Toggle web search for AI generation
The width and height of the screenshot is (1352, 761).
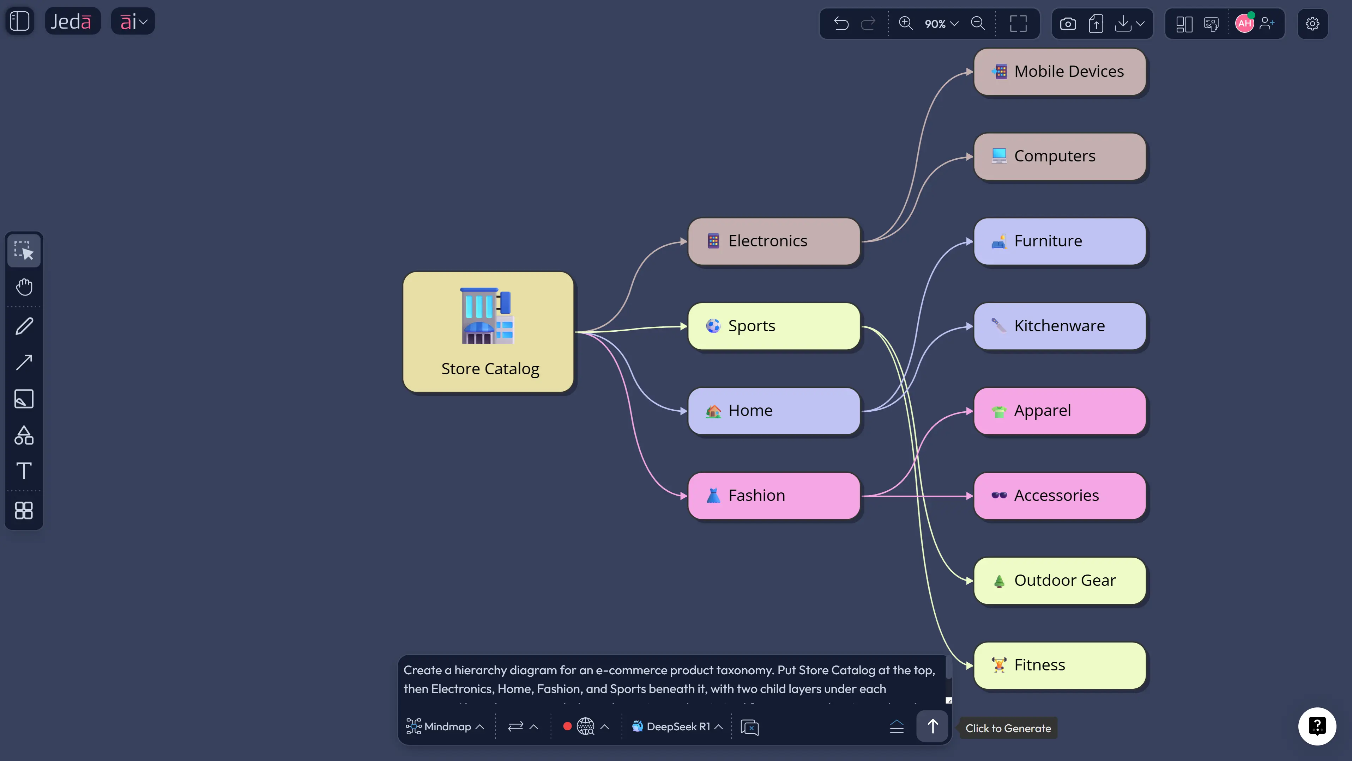coord(586,726)
